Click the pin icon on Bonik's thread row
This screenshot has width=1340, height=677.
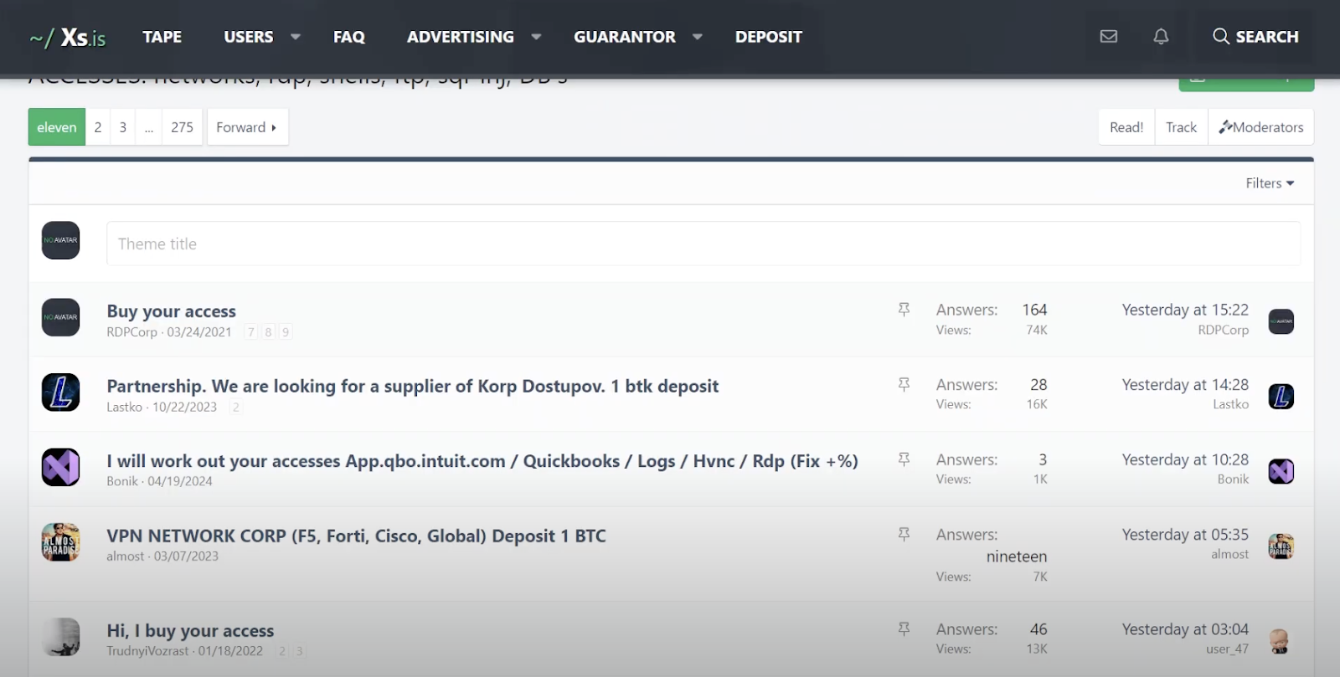[x=904, y=459]
